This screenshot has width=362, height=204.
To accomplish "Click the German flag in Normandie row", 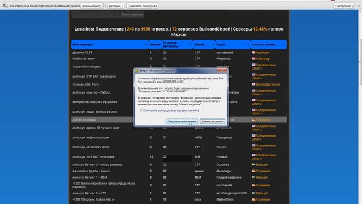I will coord(253,185).
